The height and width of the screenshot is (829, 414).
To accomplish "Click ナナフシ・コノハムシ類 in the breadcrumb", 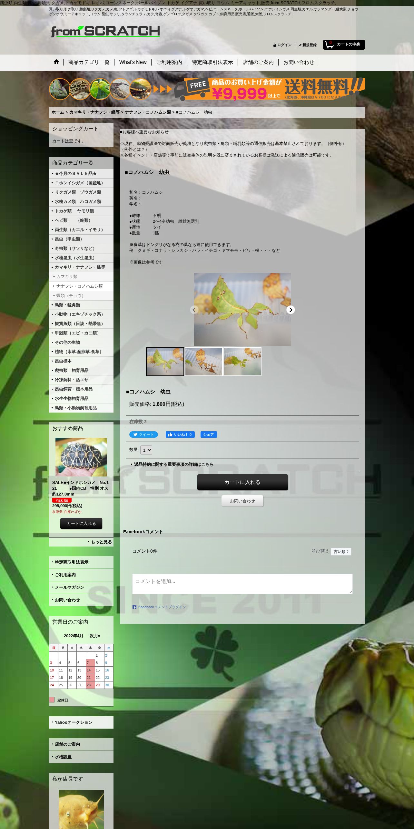I will (148, 112).
